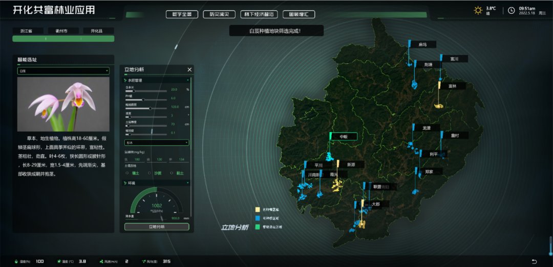Select the 衢州市 region level

tap(63, 31)
